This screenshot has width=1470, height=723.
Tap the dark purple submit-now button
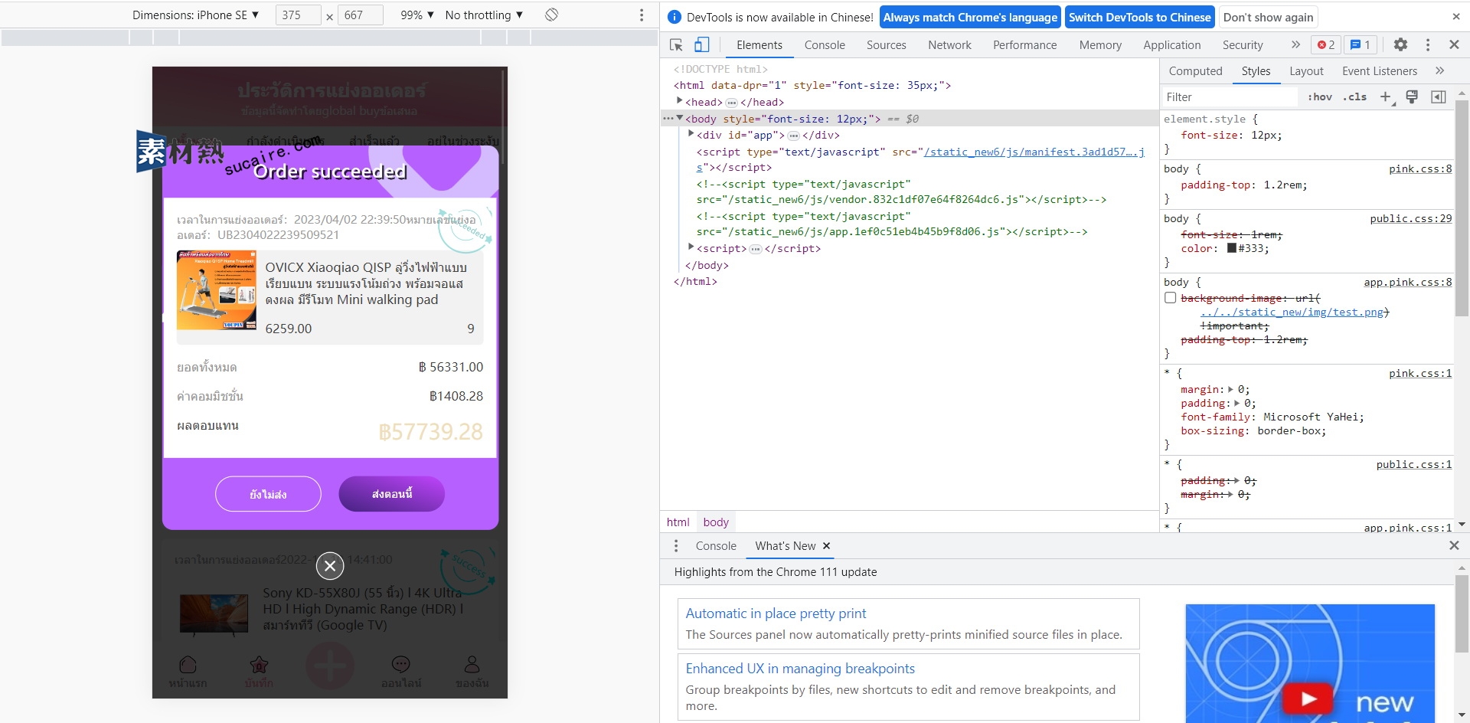(x=391, y=494)
